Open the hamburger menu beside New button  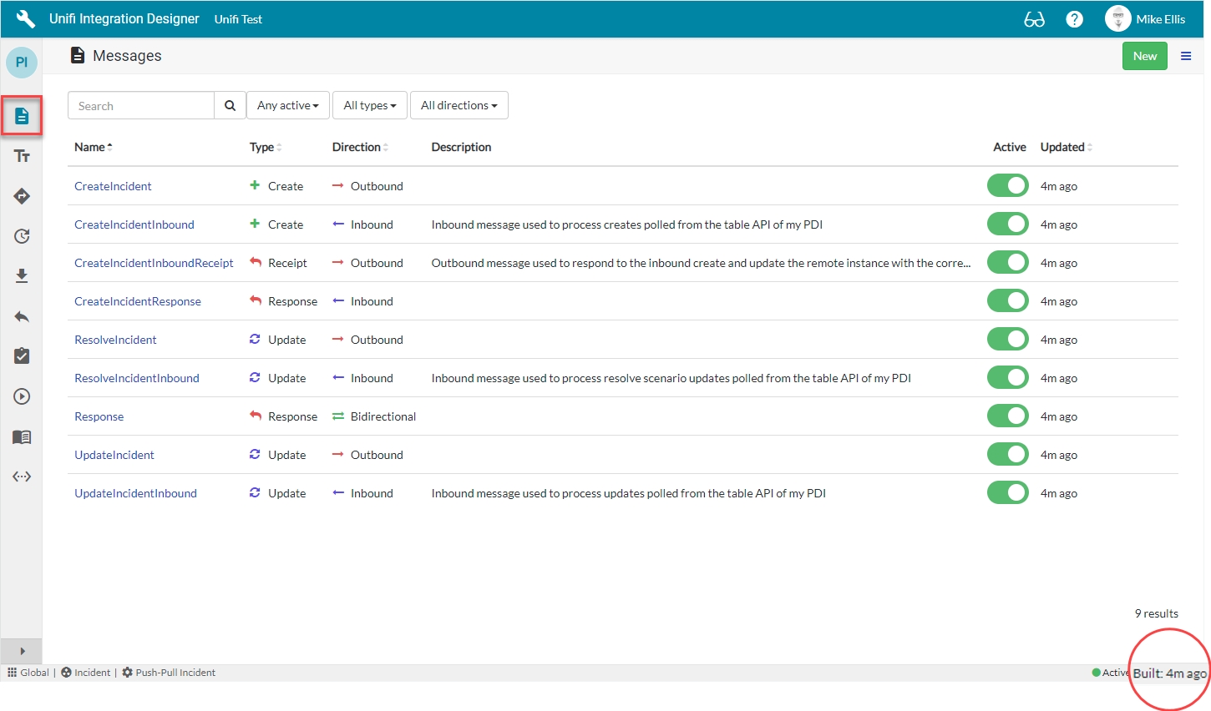coord(1185,56)
